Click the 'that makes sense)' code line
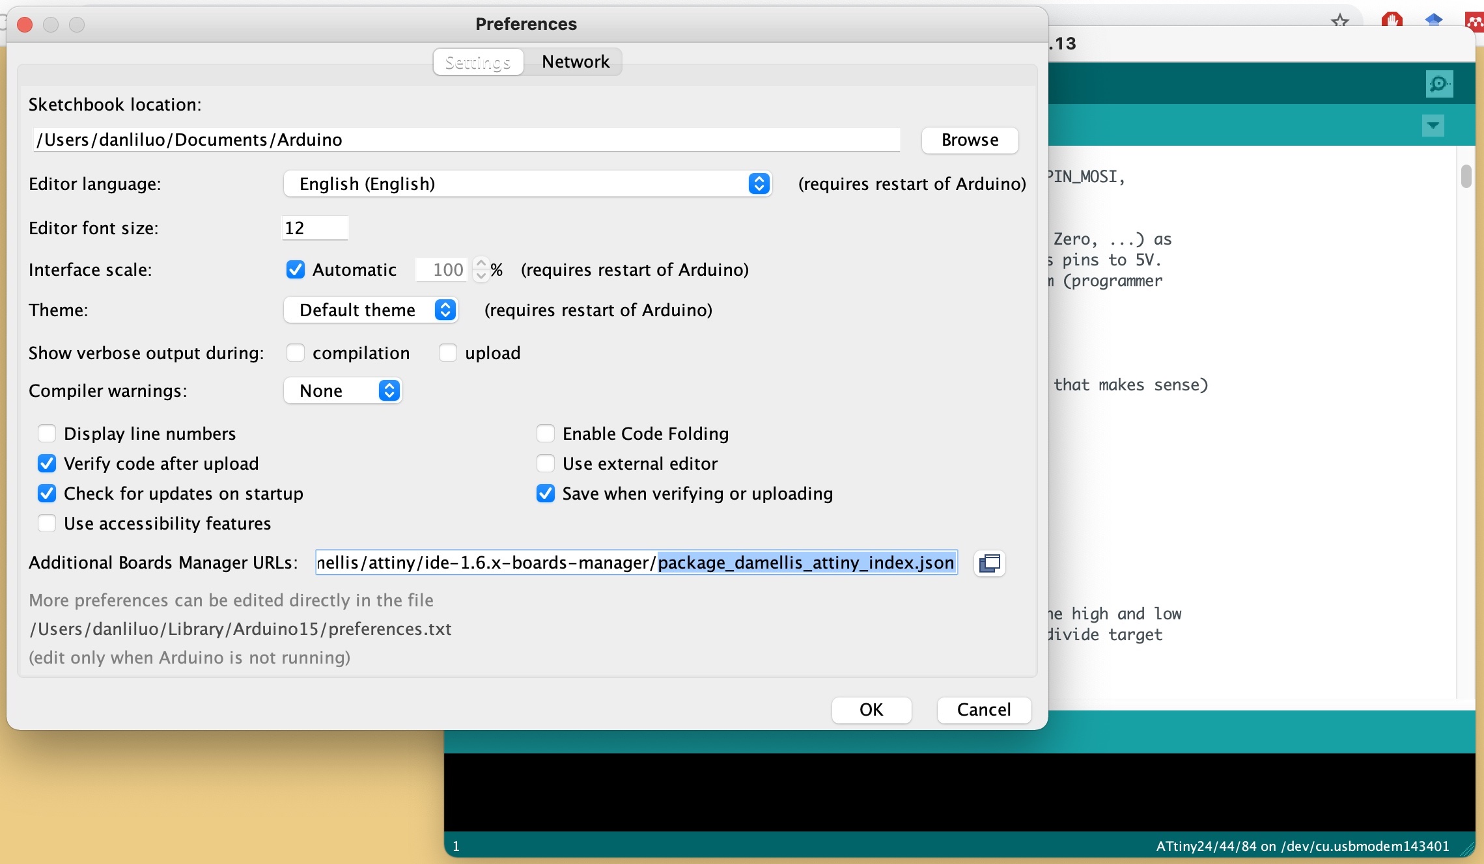 click(x=1130, y=385)
